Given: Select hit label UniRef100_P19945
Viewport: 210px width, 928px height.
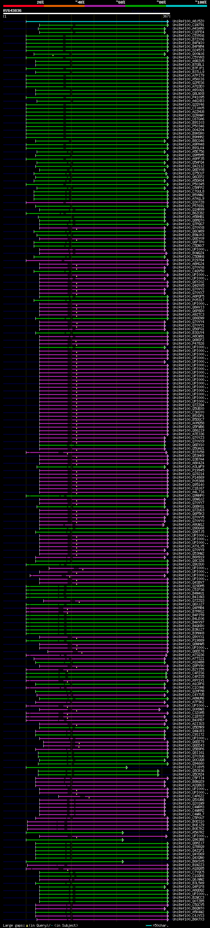Looking at the screenshot, I should pyautogui.click(x=188, y=470).
